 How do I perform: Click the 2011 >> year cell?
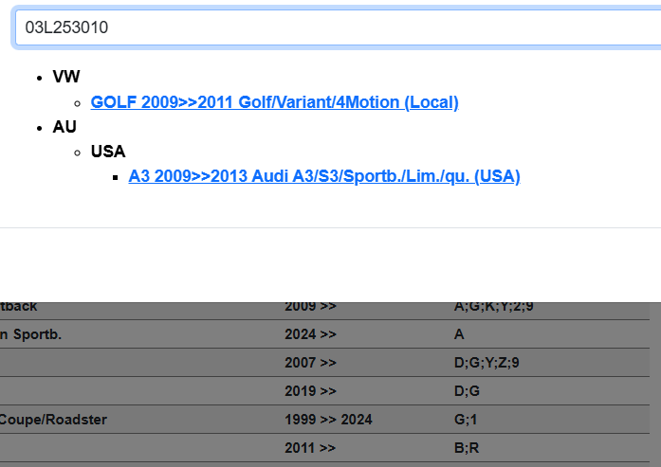(310, 448)
